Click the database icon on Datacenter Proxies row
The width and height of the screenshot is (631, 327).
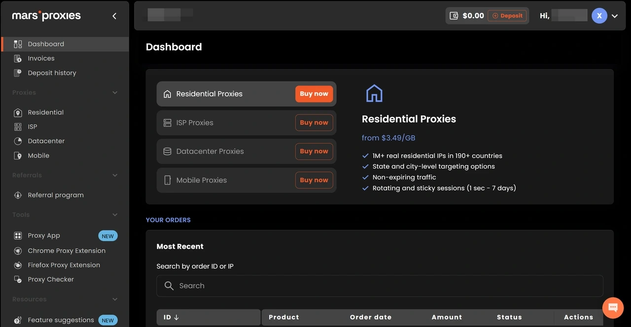pos(167,151)
